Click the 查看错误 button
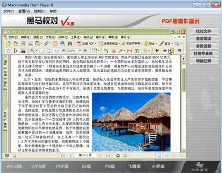This screenshot has height=173, width=222. [x=203, y=39]
